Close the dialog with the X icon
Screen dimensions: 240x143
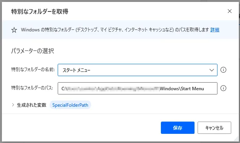tap(230, 11)
